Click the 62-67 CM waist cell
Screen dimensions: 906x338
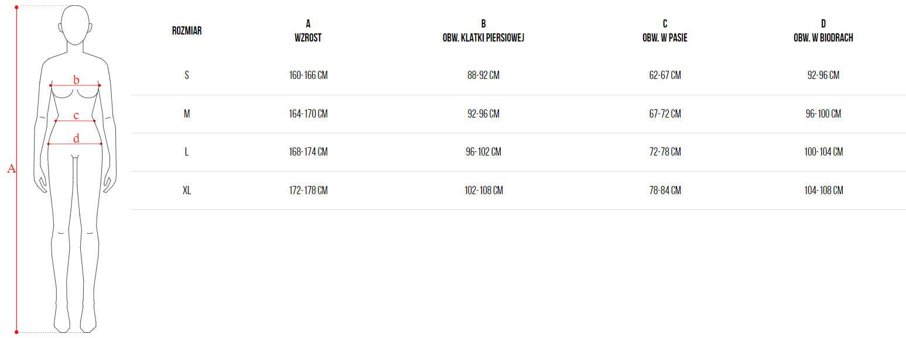665,75
